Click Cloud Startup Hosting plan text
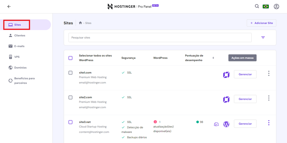The height and width of the screenshot is (143, 287). pos(93,126)
